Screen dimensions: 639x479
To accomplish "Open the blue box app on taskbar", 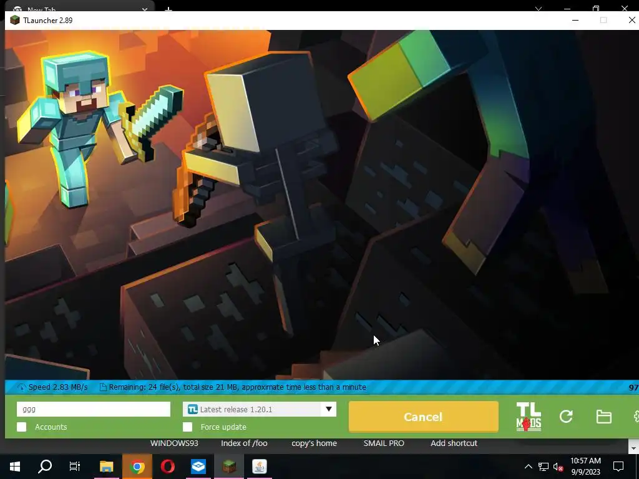I will [x=198, y=467].
